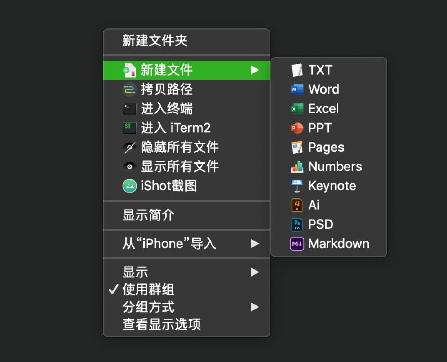Click the Word file icon
This screenshot has height=362, width=447.
pyautogui.click(x=297, y=89)
